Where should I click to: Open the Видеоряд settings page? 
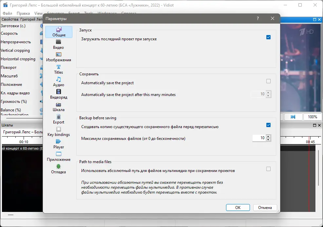click(x=59, y=94)
